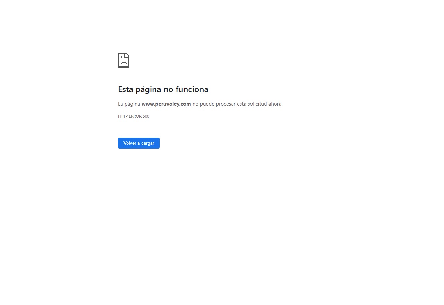Click the HTTP ERROR 500 text
444x305 pixels.
click(x=134, y=116)
